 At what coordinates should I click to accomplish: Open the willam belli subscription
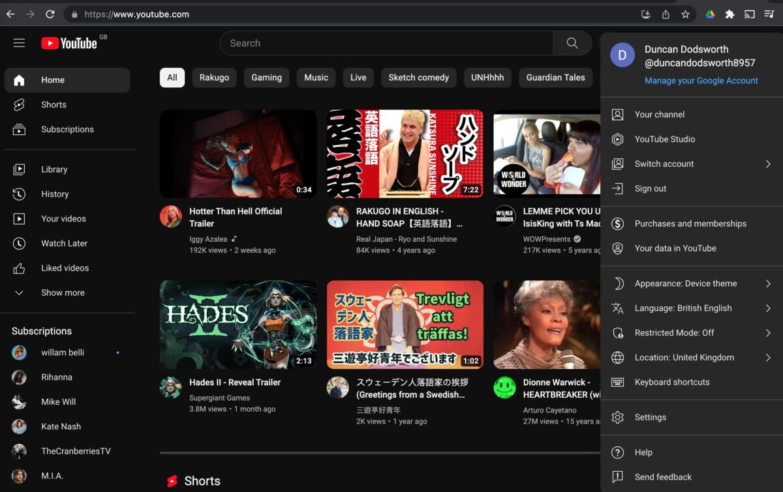pos(67,353)
